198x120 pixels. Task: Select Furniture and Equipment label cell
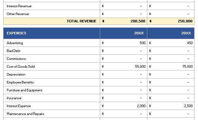click(52, 90)
